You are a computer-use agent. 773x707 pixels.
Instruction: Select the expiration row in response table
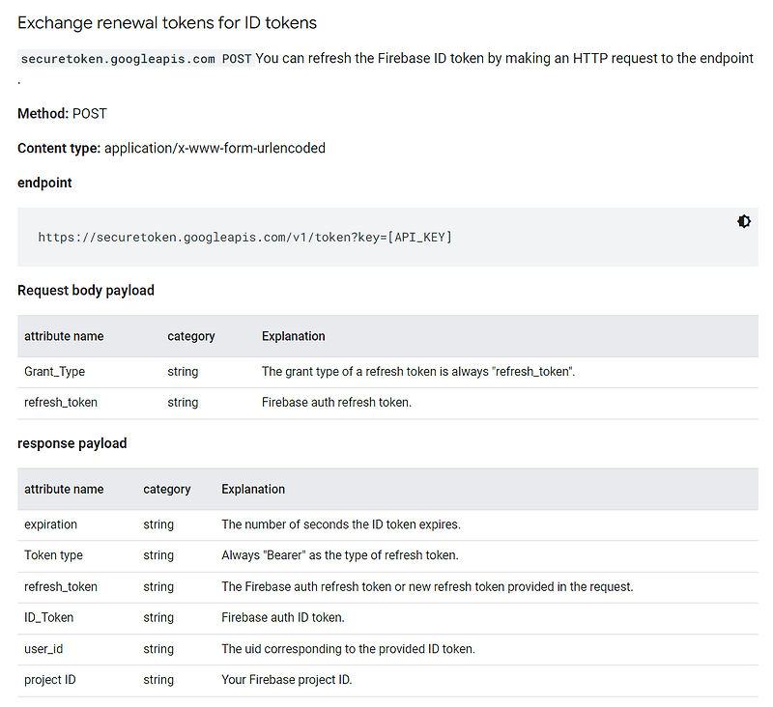pos(50,524)
